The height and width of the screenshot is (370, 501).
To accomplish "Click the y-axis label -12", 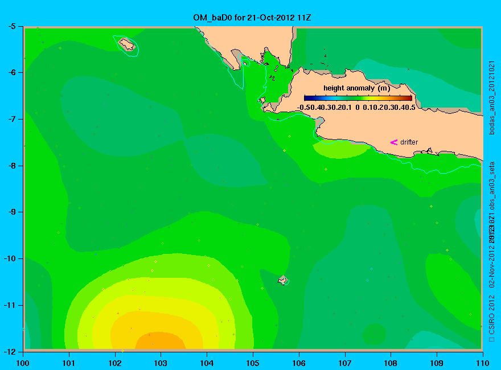I will pyautogui.click(x=10, y=352).
